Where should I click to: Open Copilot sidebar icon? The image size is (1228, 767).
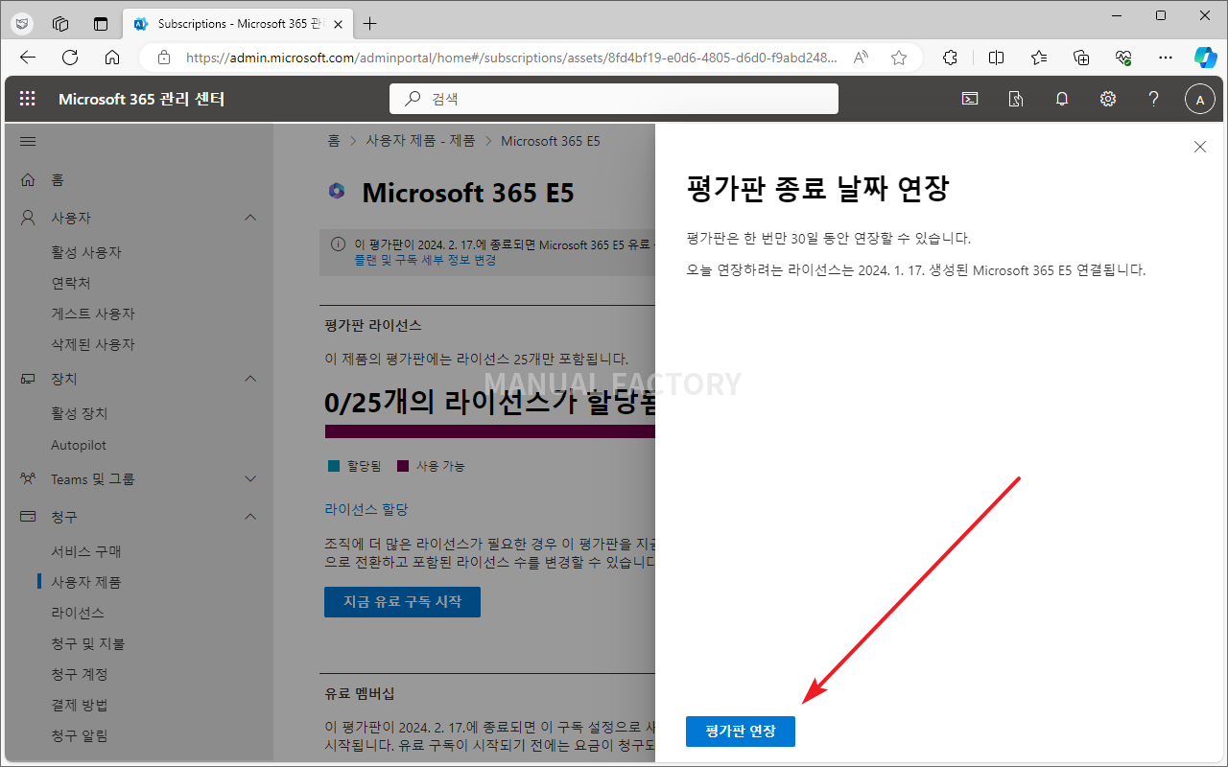[1206, 58]
